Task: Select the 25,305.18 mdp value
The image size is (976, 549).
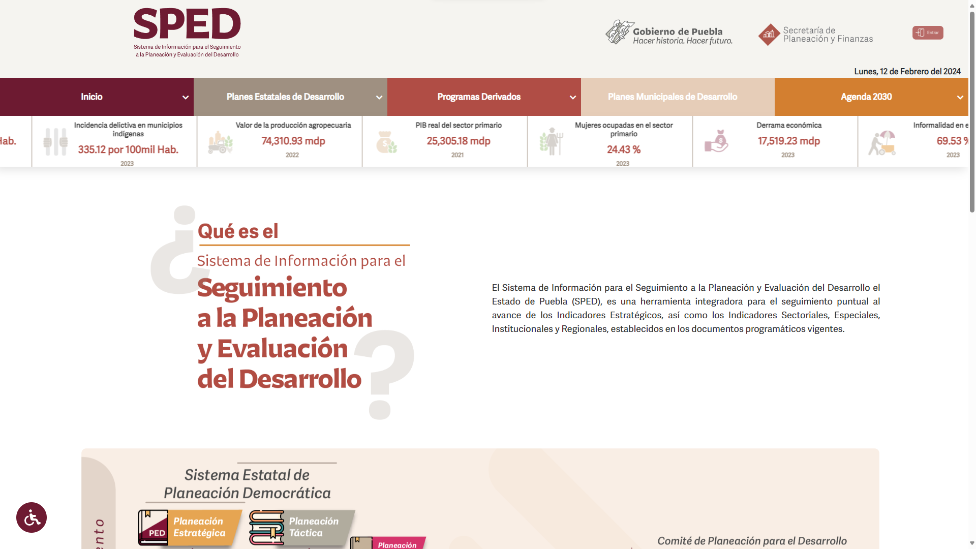Action: point(459,141)
